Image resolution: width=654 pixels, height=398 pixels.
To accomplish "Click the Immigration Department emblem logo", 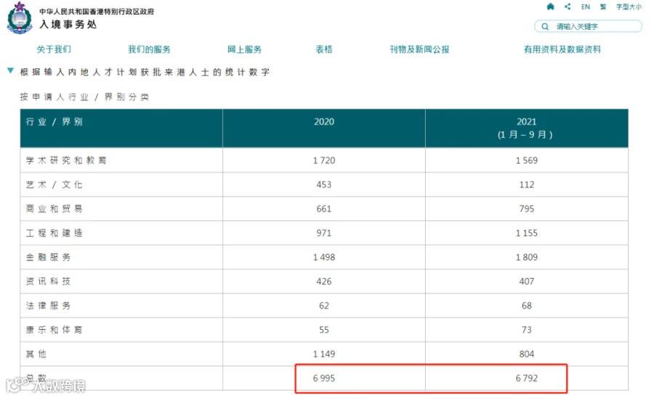I will [20, 18].
